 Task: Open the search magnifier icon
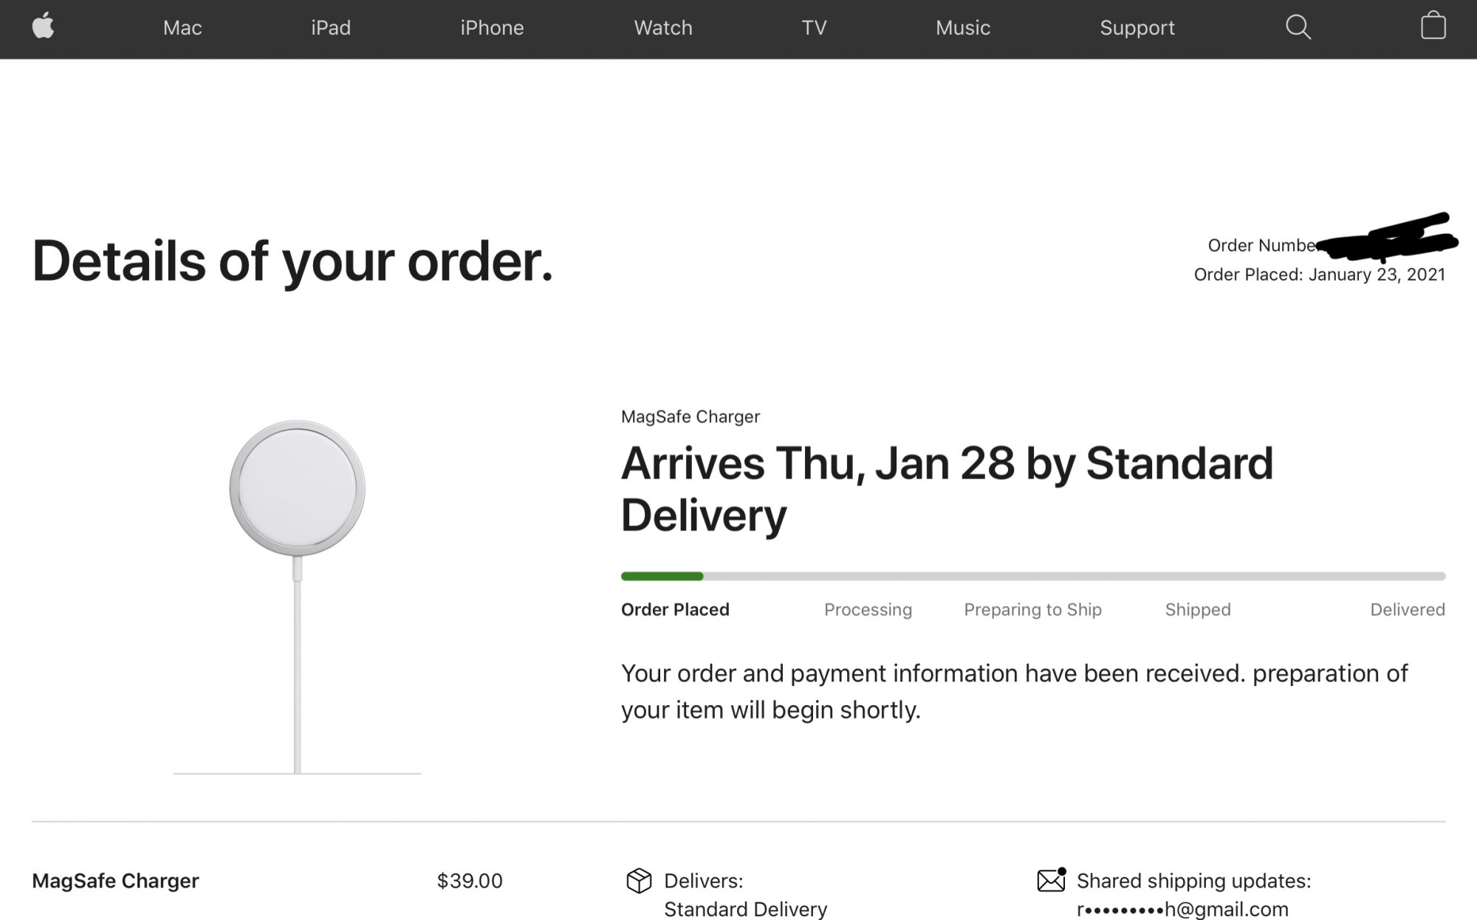[1298, 27]
